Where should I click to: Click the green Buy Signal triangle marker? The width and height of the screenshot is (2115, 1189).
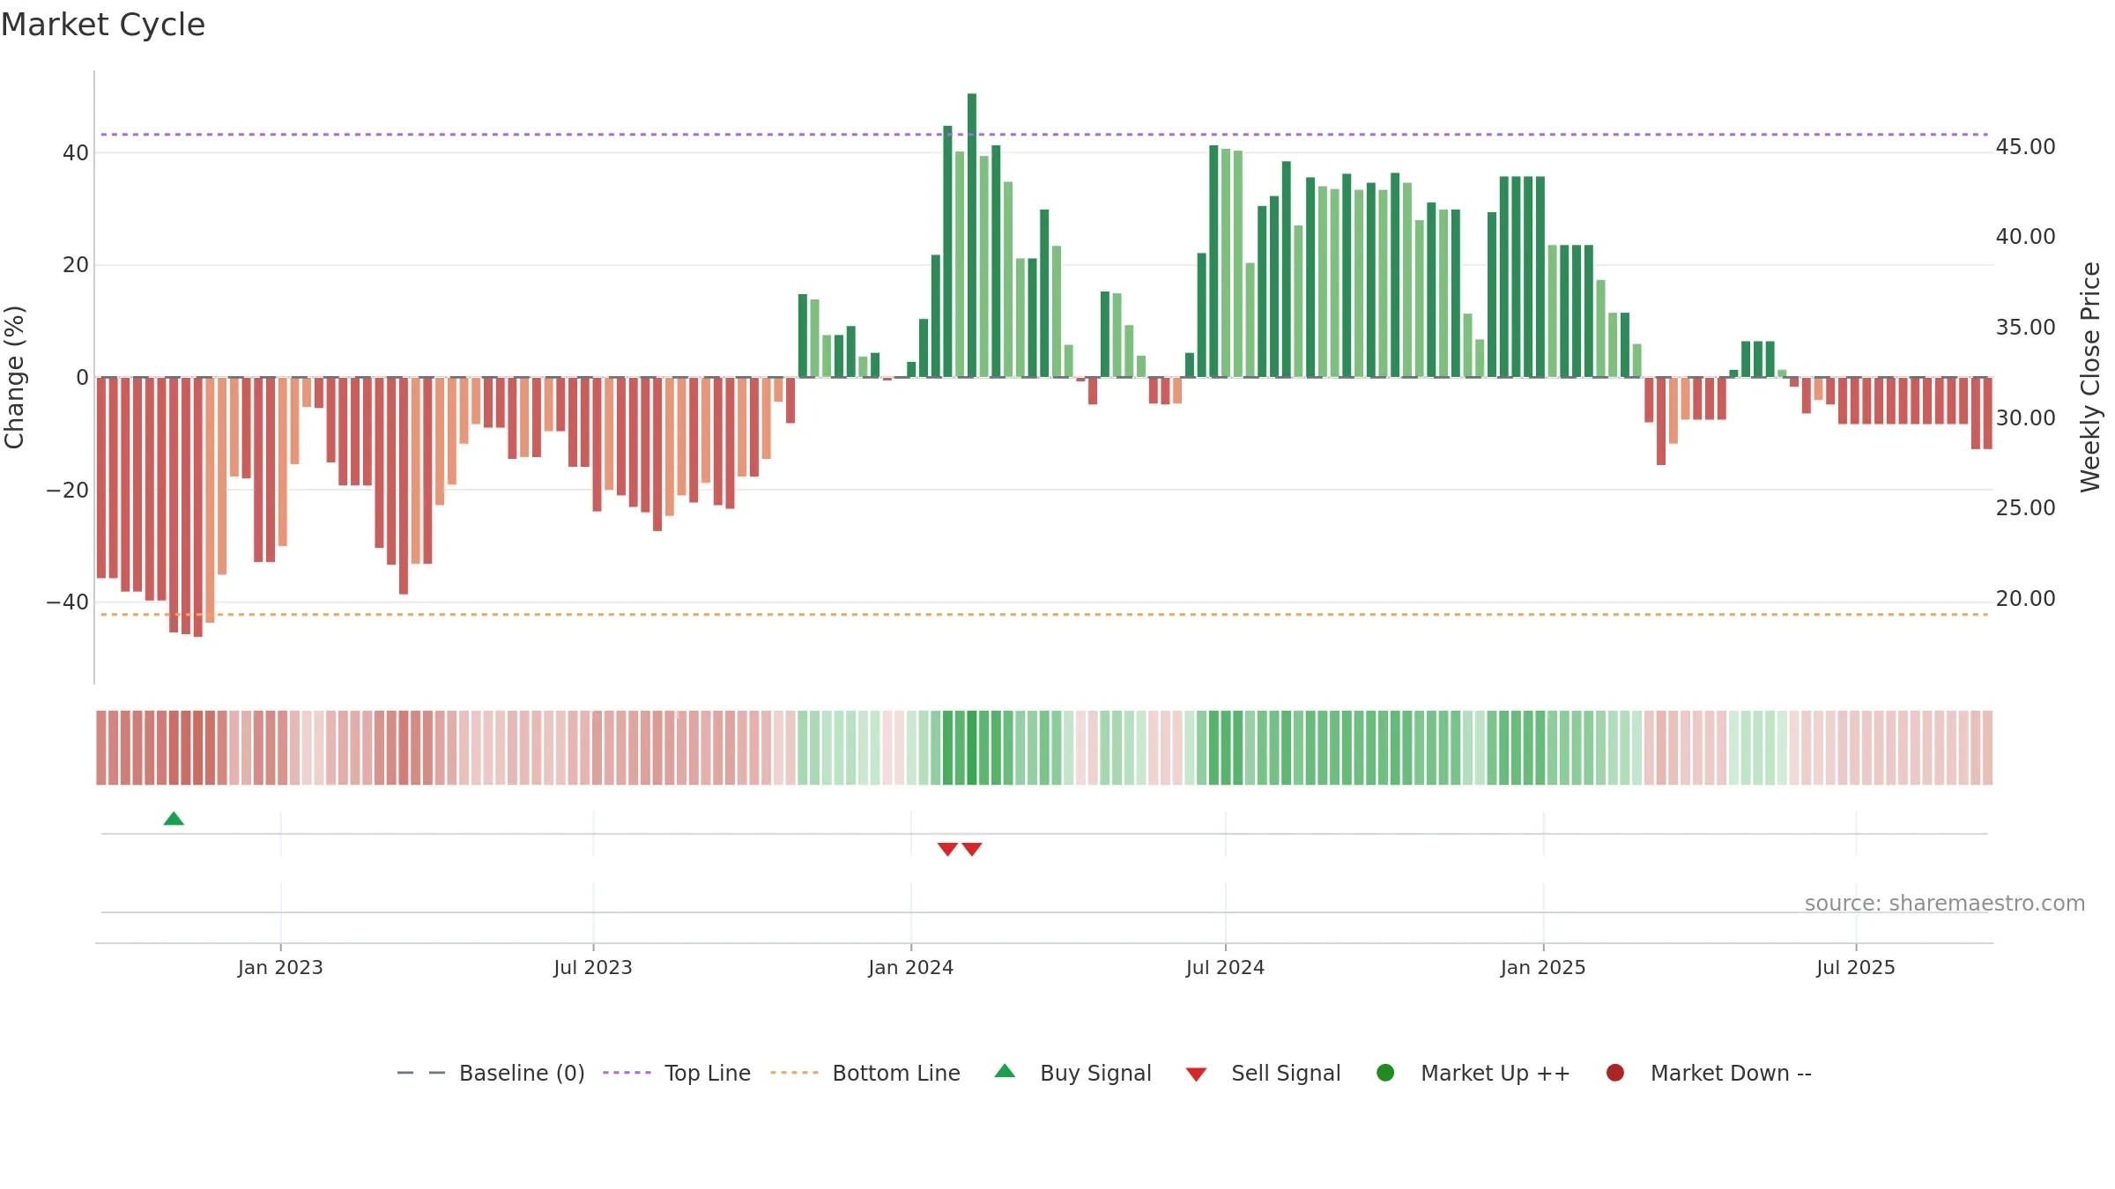click(x=174, y=819)
